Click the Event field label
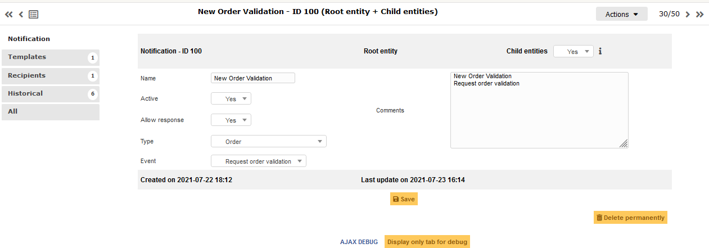The width and height of the screenshot is (709, 248). pyautogui.click(x=148, y=161)
